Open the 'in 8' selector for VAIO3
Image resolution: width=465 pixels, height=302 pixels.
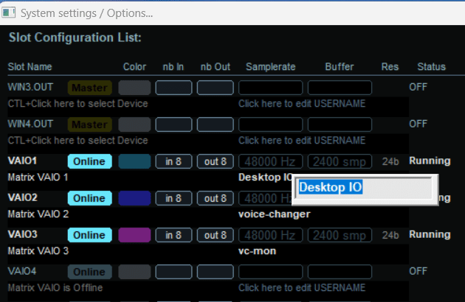point(173,235)
